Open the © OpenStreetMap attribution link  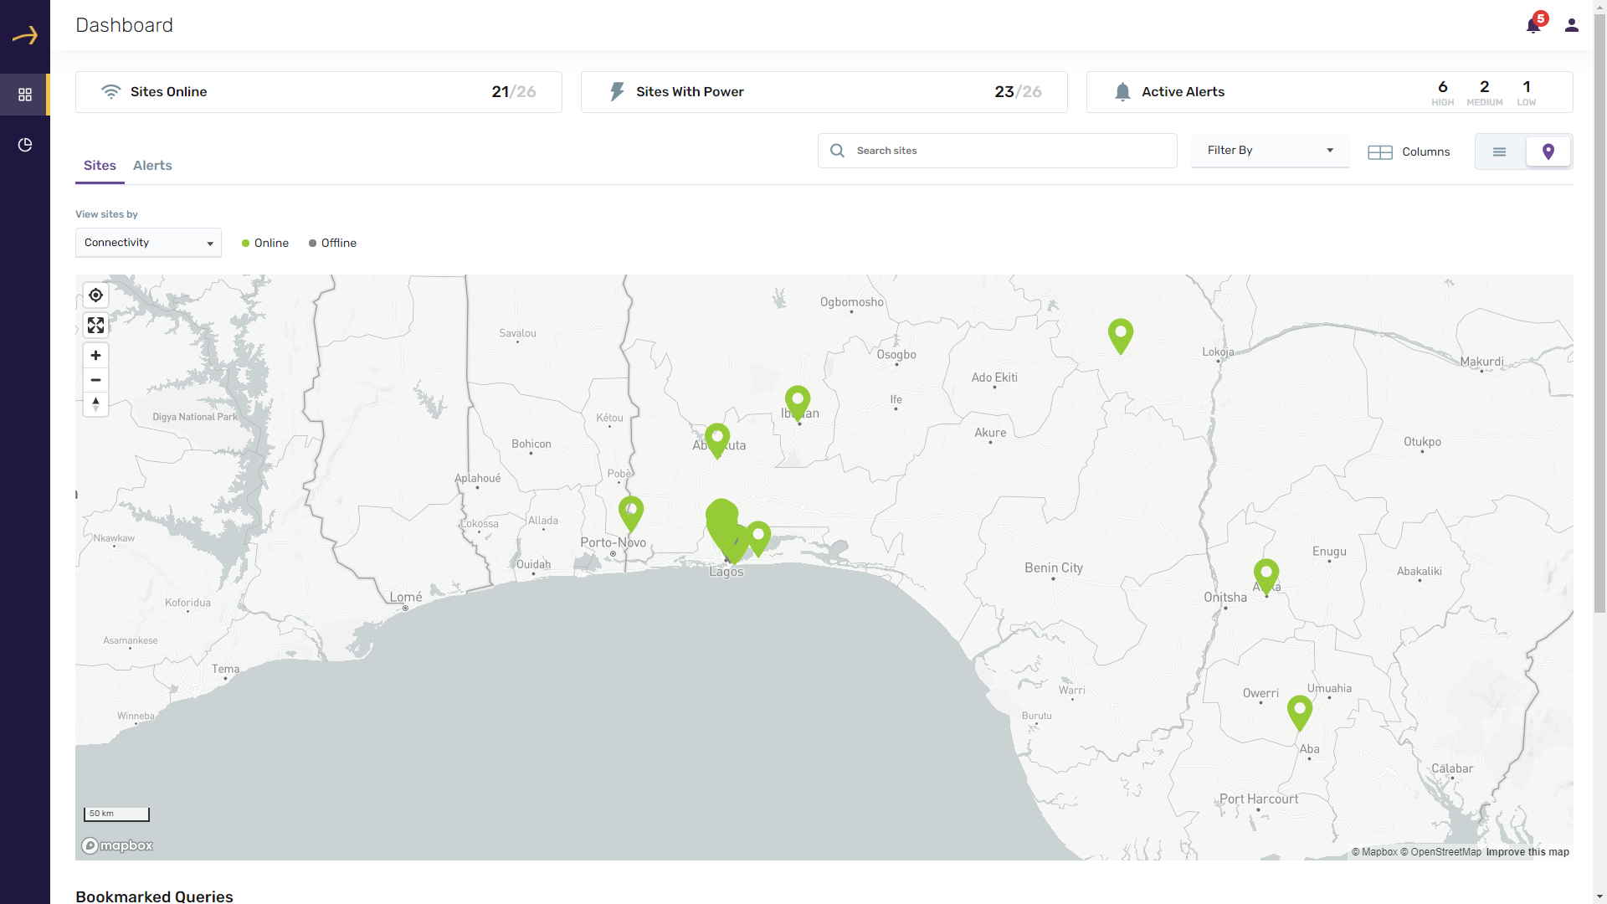(x=1440, y=852)
